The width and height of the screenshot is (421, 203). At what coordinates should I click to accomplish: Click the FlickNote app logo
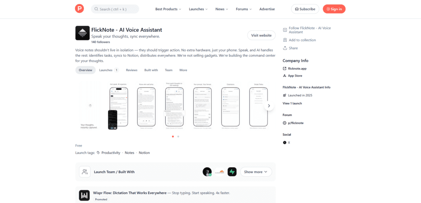[x=82, y=33]
